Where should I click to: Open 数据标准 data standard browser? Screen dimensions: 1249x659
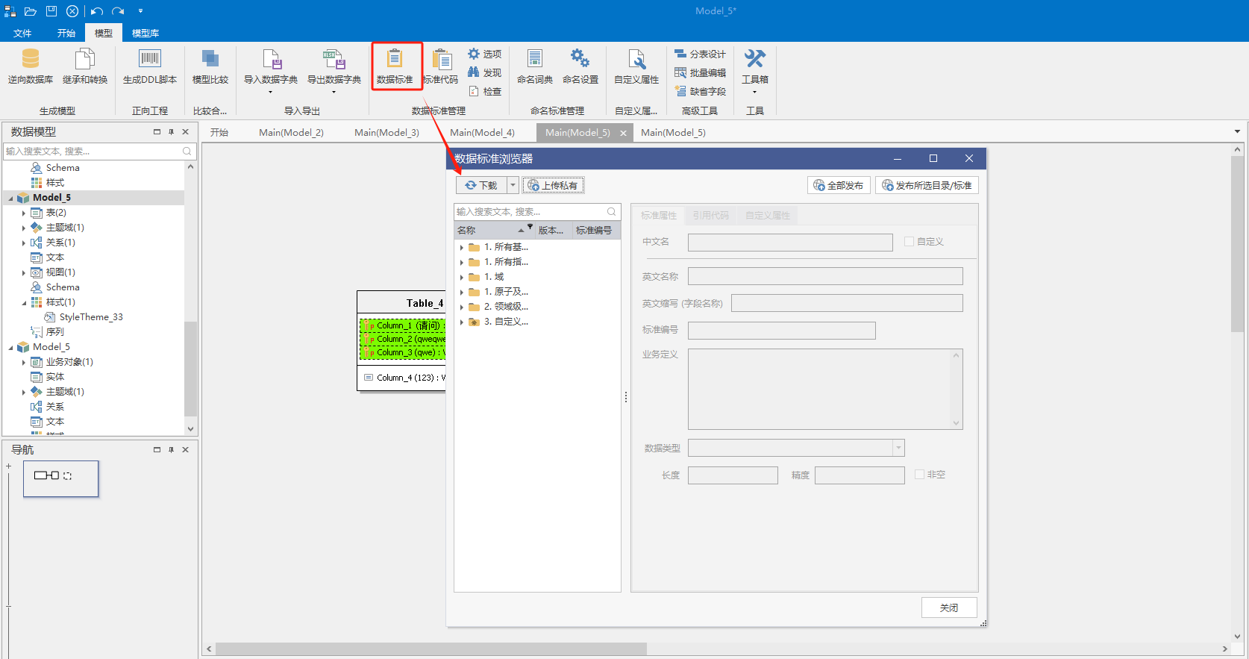pyautogui.click(x=395, y=66)
